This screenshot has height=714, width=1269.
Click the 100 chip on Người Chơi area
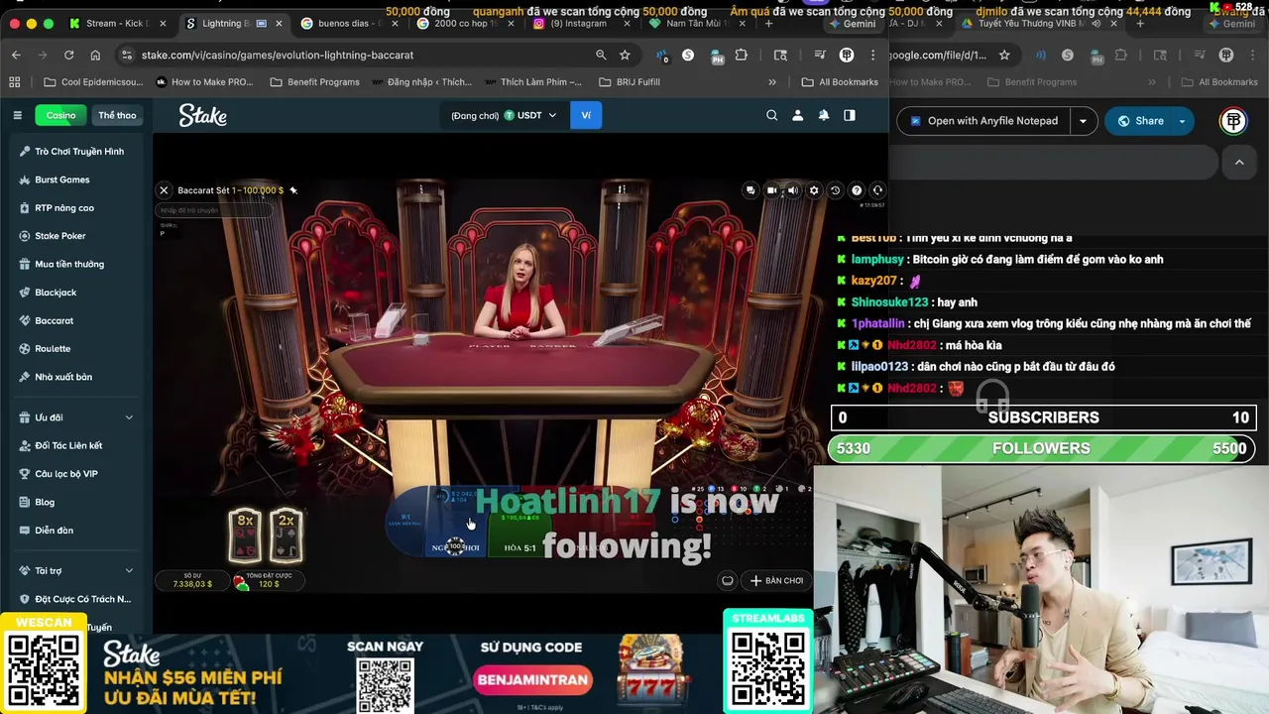455,546
